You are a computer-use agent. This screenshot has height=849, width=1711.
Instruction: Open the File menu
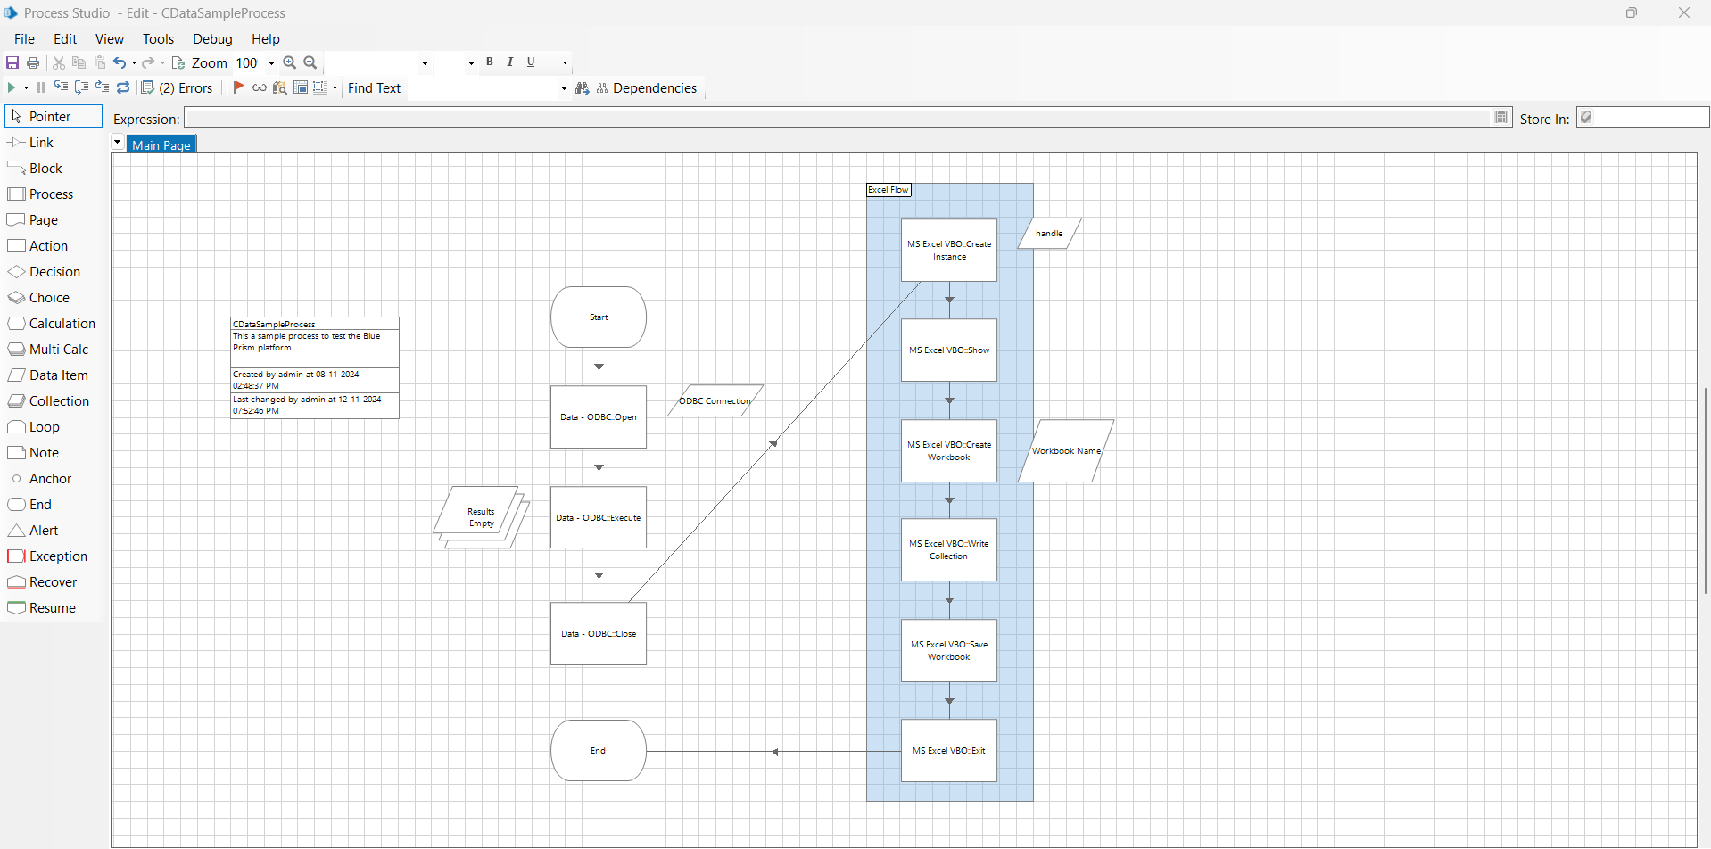point(24,39)
